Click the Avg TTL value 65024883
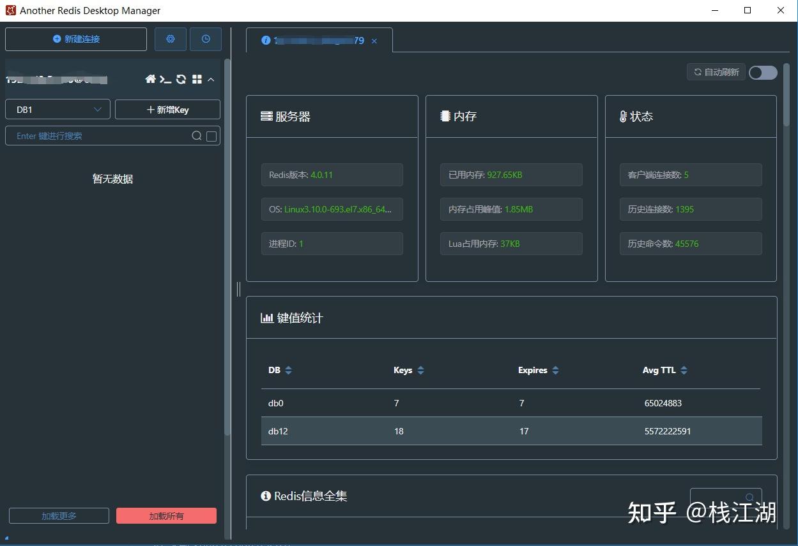 click(663, 403)
